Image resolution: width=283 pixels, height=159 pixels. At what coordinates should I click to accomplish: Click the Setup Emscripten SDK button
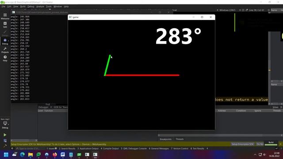click(x=243, y=144)
